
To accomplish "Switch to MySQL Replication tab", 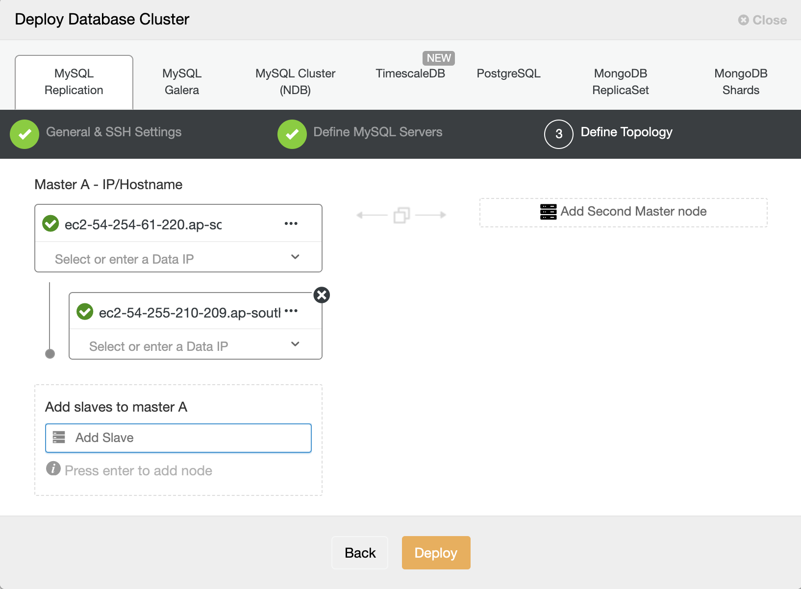I will [x=74, y=82].
